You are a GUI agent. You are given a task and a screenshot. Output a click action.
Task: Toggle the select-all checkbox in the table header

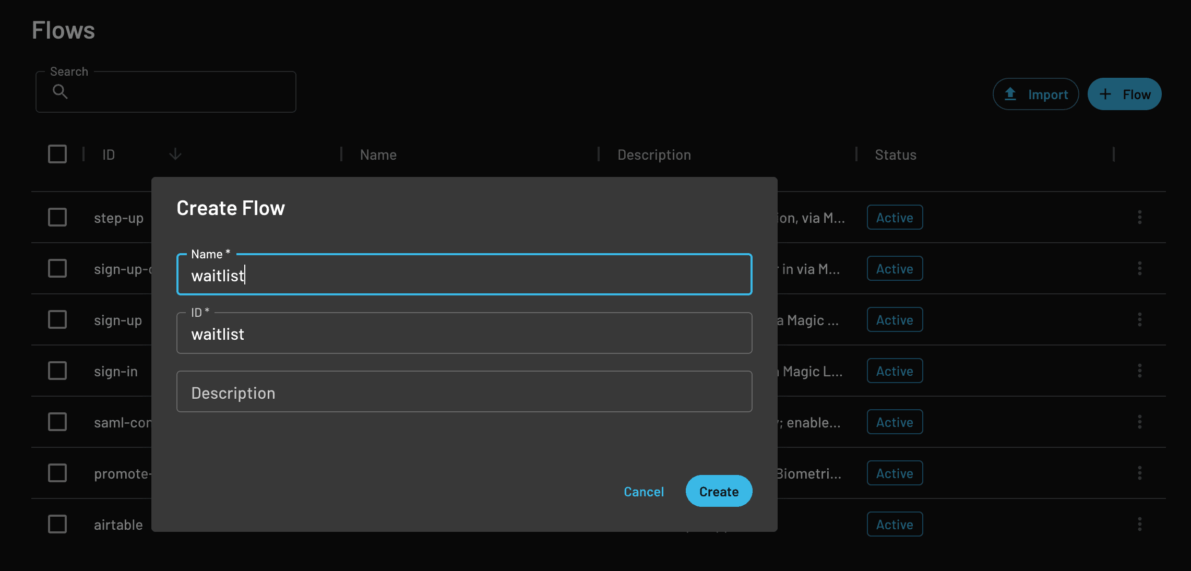point(57,154)
